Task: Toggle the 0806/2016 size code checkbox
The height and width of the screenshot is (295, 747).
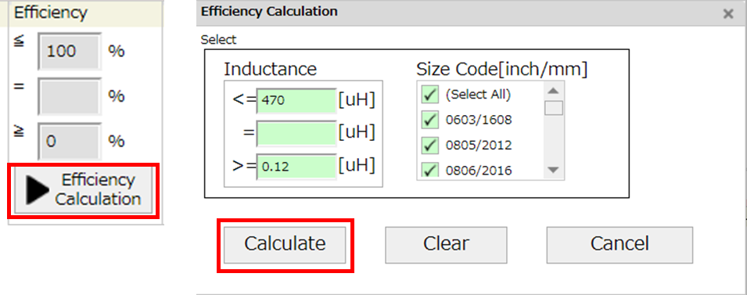Action: pos(430,169)
